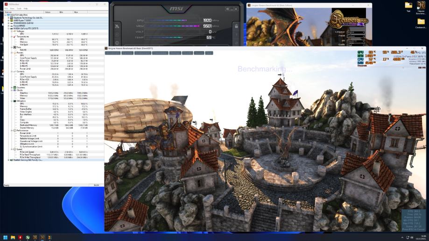Open the Preset dropdown in Heaven launcher
This screenshot has width=429, height=241.
(356, 36)
